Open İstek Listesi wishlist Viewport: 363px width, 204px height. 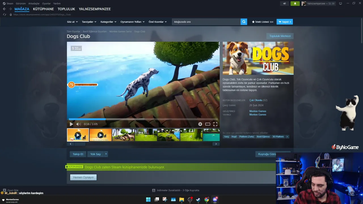pos(263,22)
